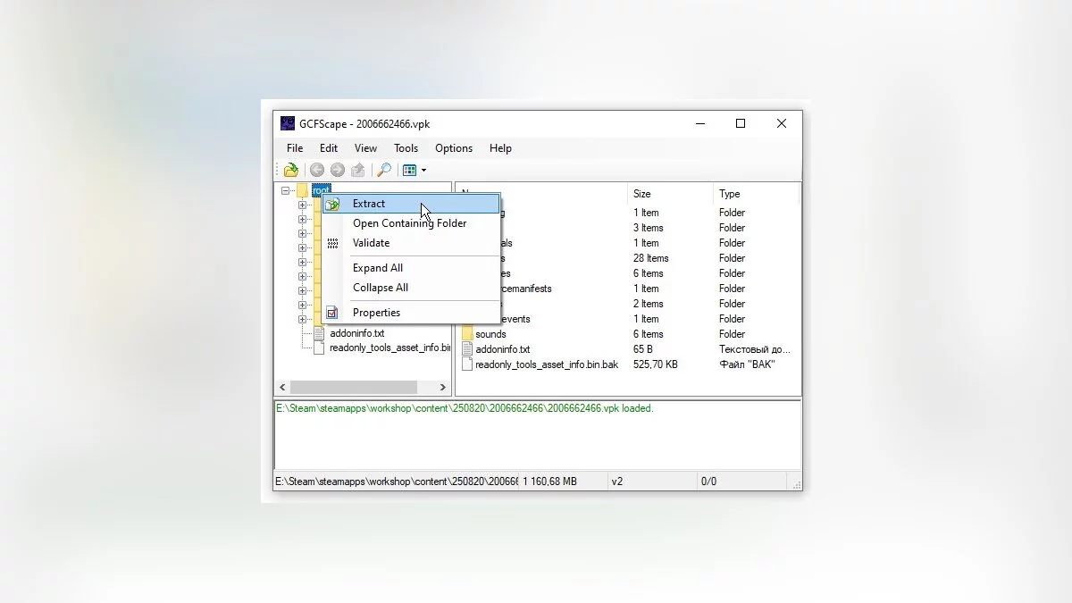The image size is (1072, 603).
Task: Click the addoninfo.txt file icon in tree
Action: 321,333
